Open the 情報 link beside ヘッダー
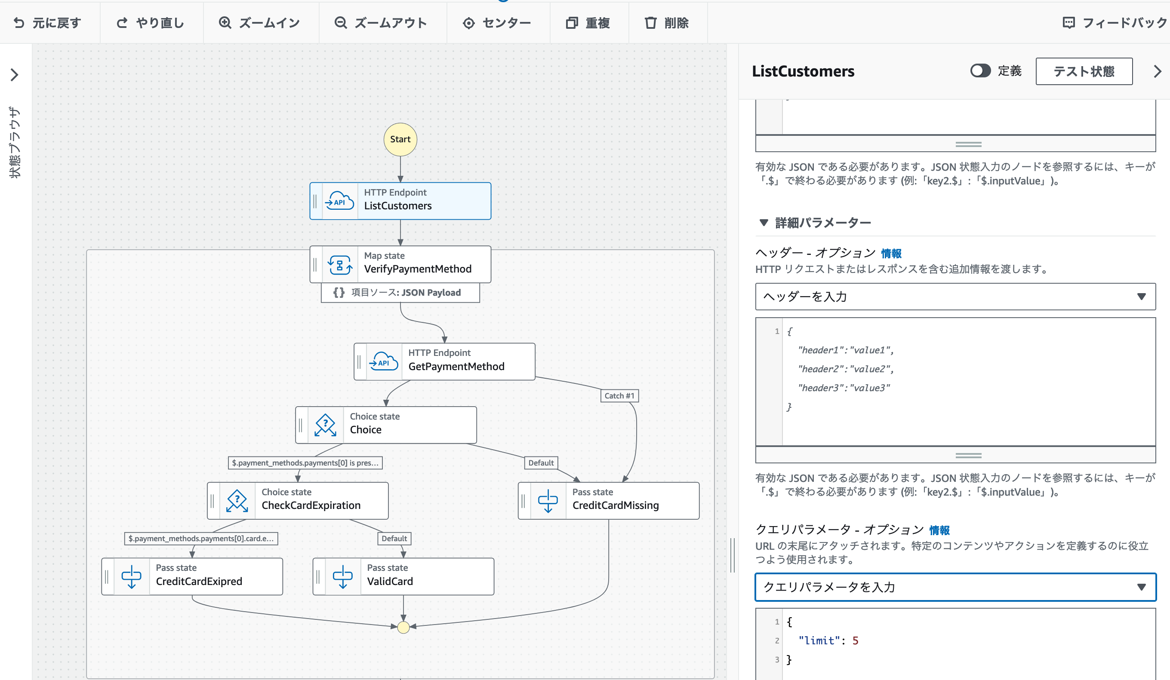 click(891, 253)
